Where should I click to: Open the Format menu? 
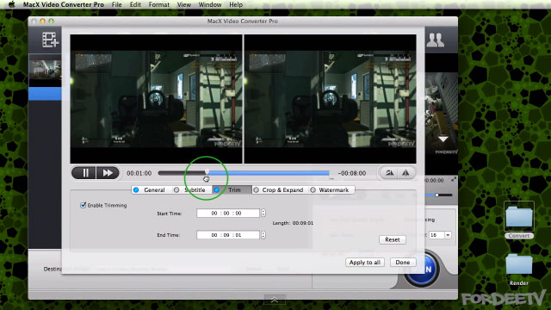[x=158, y=4]
